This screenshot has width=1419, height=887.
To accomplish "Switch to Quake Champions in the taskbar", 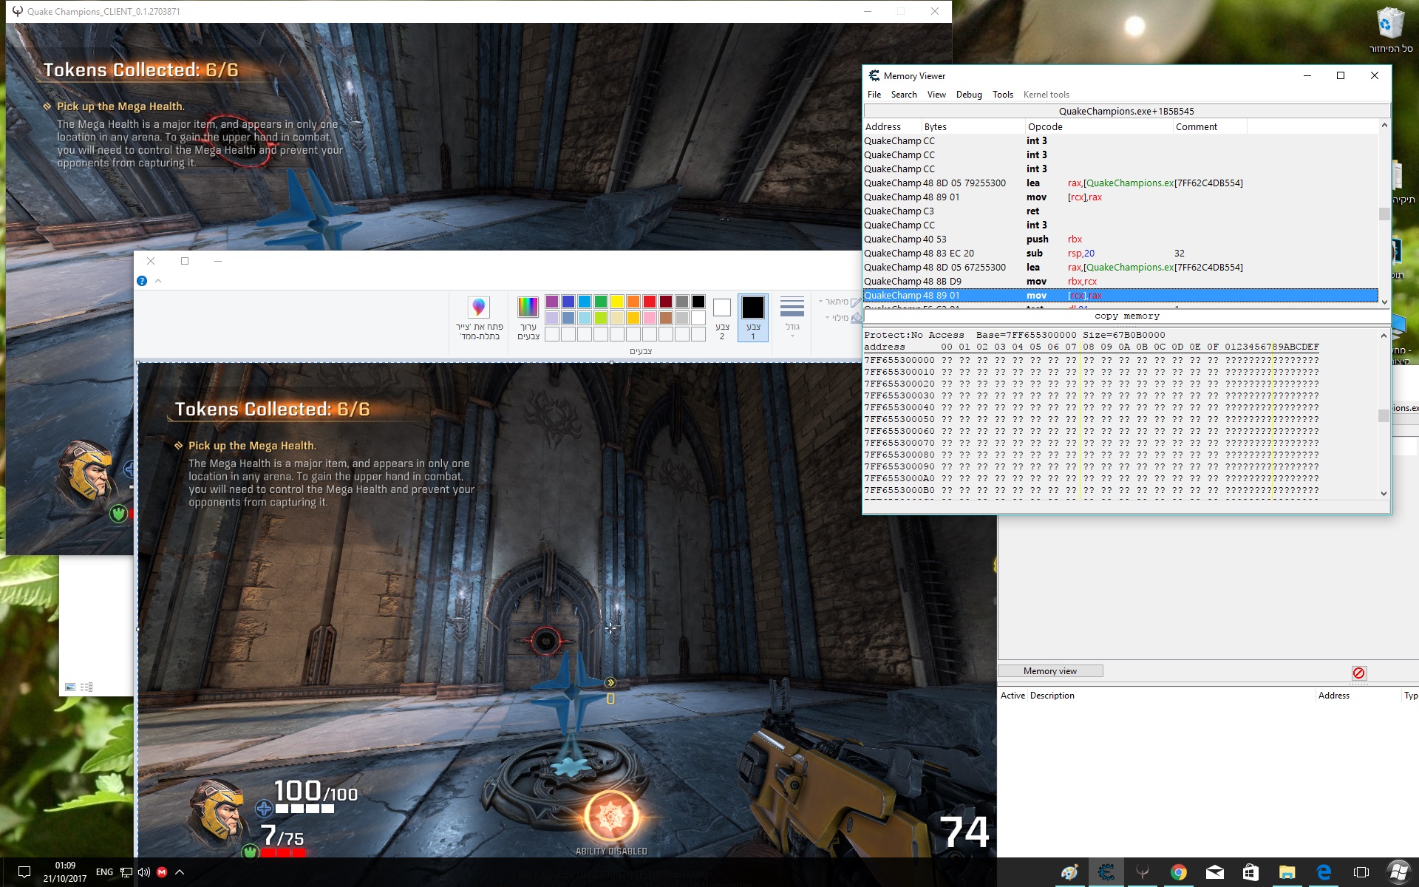I will 1142,872.
